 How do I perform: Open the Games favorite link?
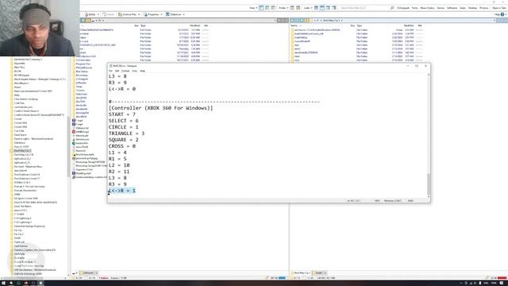[441, 8]
